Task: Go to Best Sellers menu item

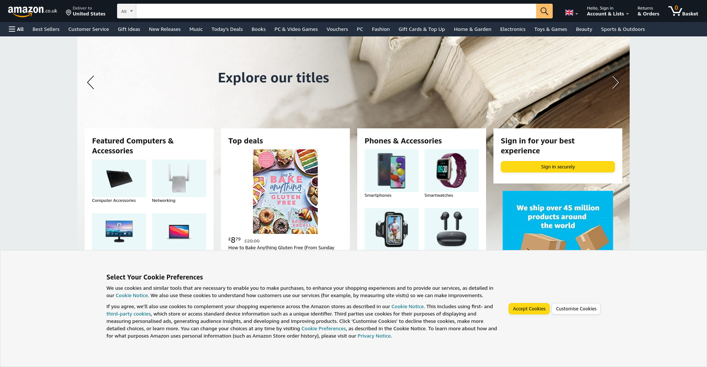Action: pos(46,29)
